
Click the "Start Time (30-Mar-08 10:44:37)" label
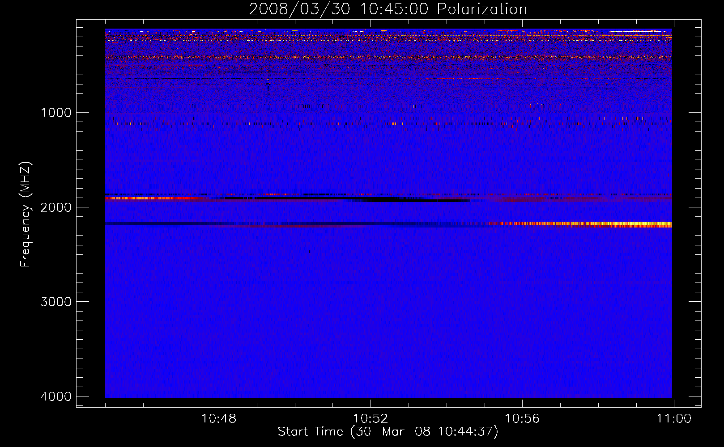(x=388, y=432)
